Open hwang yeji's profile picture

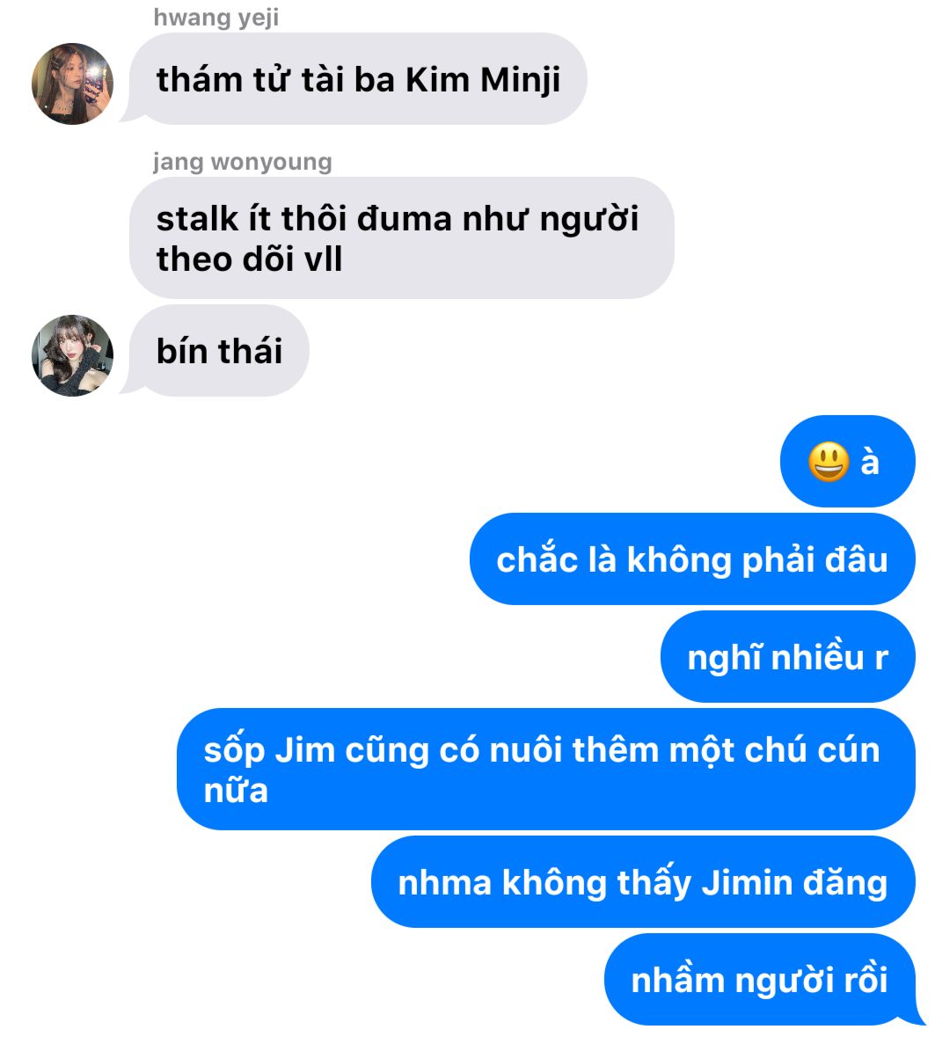72,84
